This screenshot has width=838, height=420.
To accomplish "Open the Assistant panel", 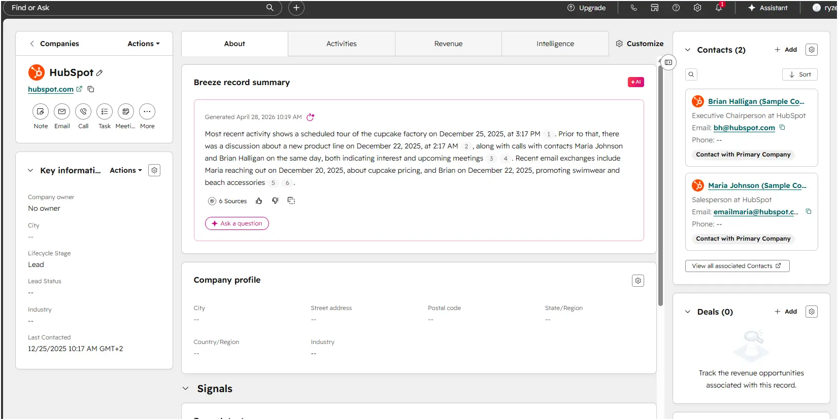I will coord(768,8).
